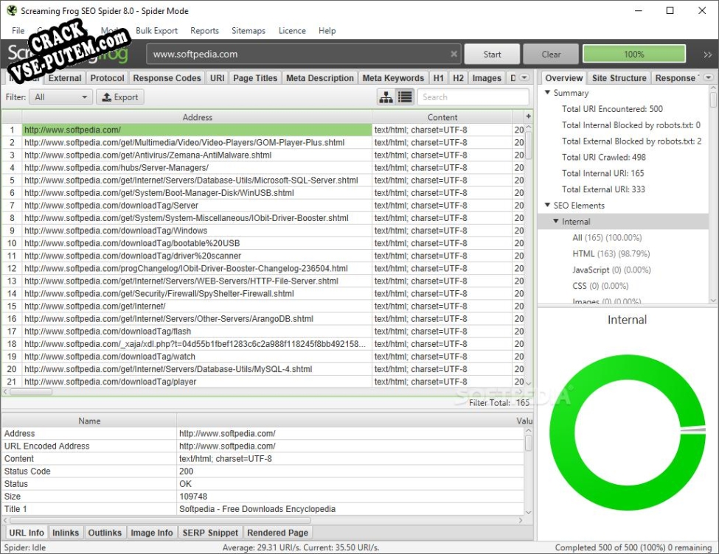Screen dimensions: 719x554
Task: Add column with plus icon
Action: (x=528, y=116)
